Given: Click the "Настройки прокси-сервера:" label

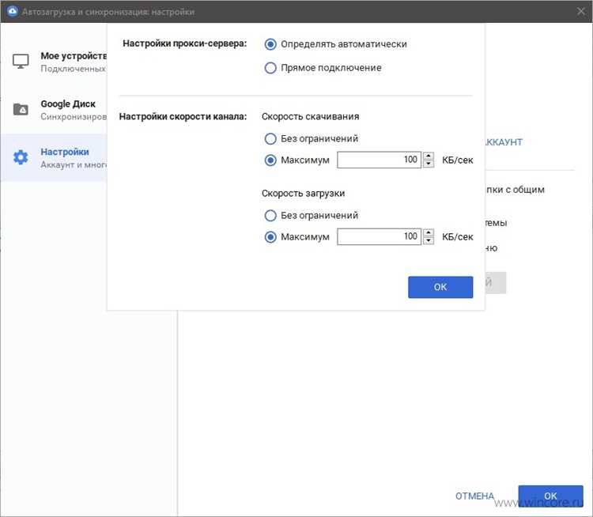Looking at the screenshot, I should 184,43.
